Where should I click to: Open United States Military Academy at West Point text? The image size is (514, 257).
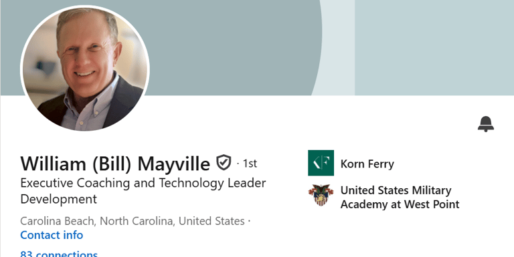[400, 197]
